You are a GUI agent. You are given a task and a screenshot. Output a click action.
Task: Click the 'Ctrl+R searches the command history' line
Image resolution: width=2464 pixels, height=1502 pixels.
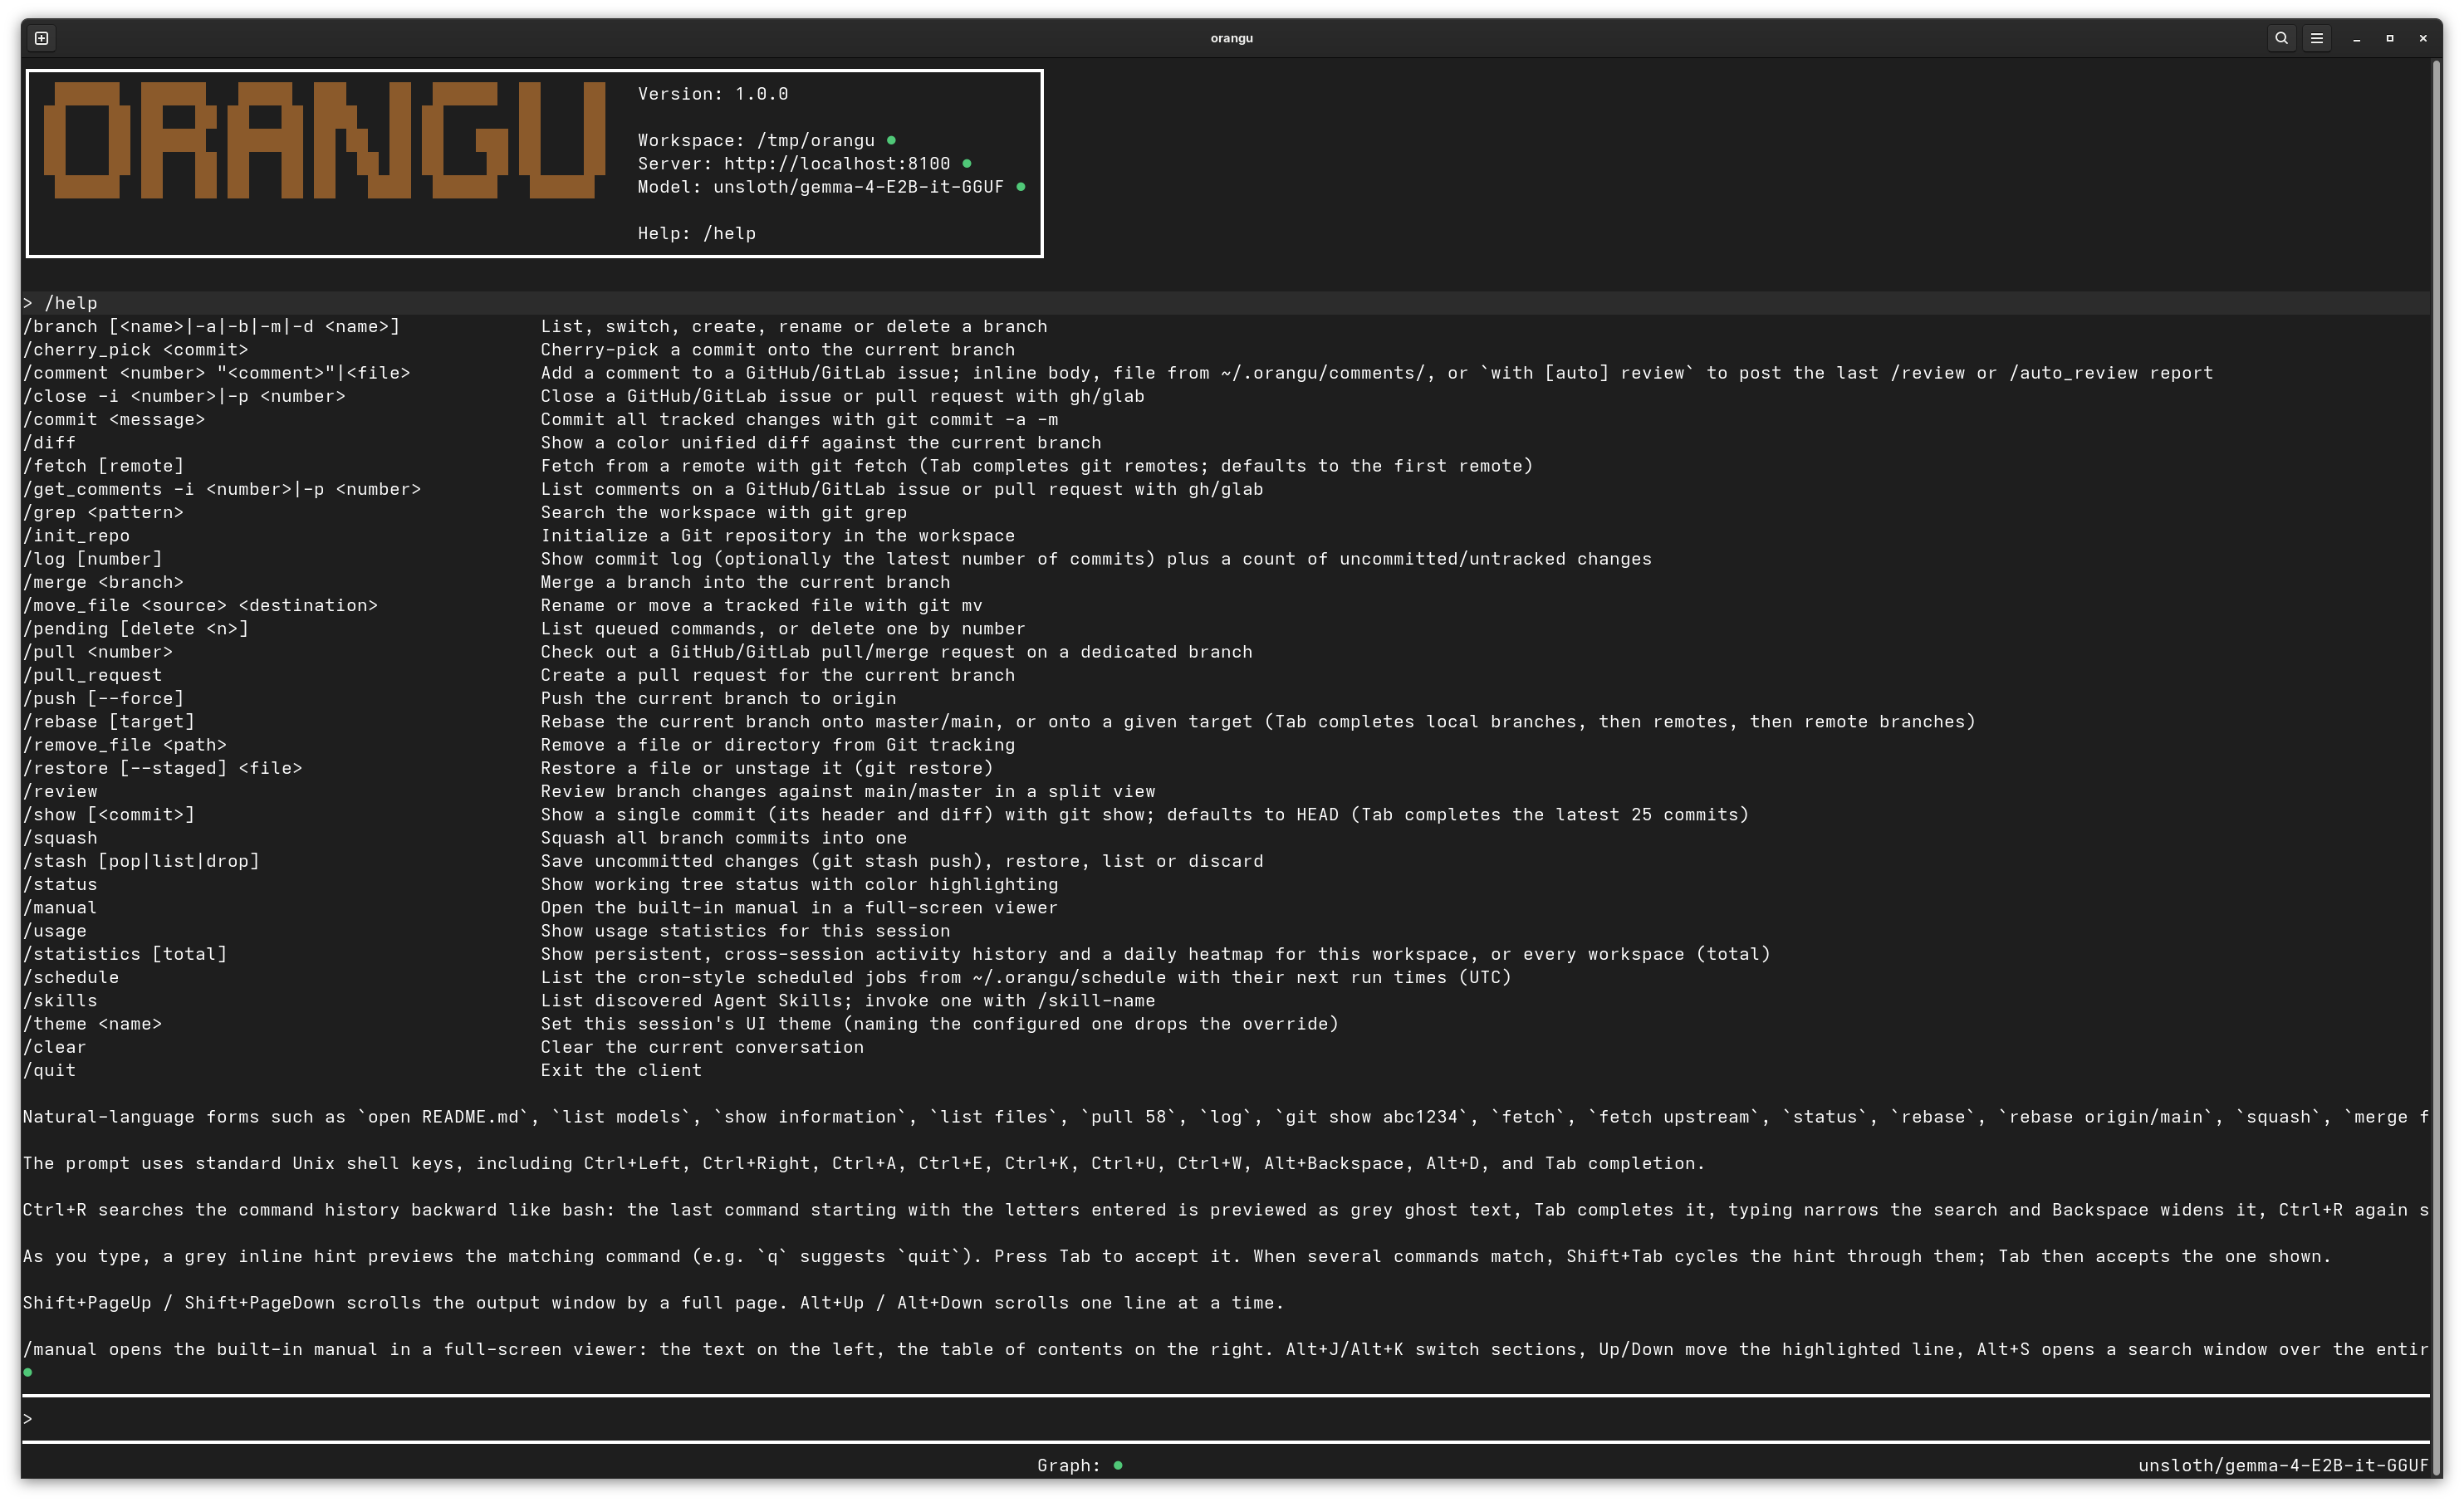click(1226, 1210)
